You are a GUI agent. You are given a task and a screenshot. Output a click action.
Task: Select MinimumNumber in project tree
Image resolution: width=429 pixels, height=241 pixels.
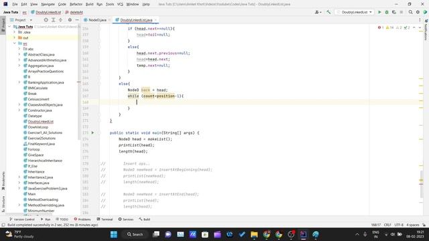pyautogui.click(x=41, y=211)
